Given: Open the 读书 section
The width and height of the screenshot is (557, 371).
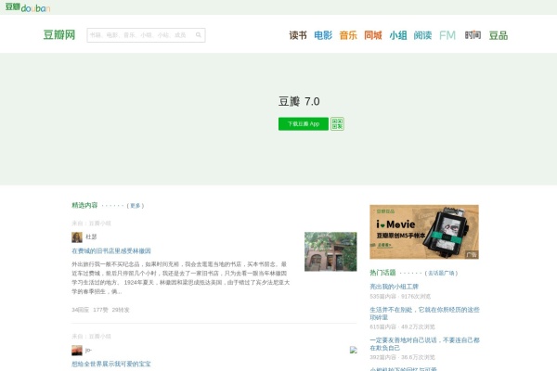Looking at the screenshot, I should point(298,35).
